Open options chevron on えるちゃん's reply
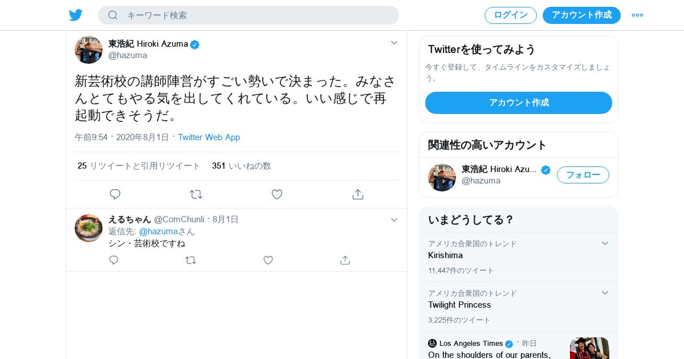 [394, 220]
